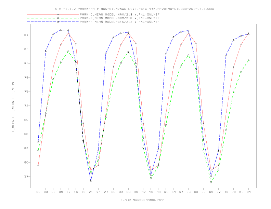Click x-axis forecast hour label 03

click(46, 192)
